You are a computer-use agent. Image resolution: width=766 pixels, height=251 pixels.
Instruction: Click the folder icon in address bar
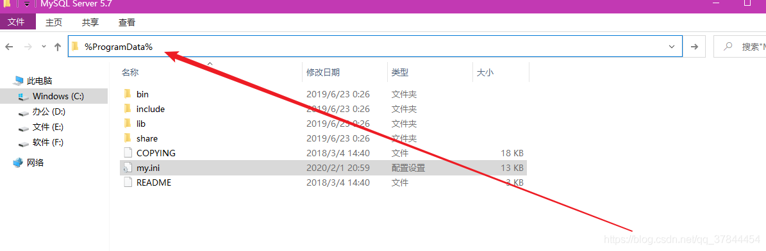click(75, 47)
